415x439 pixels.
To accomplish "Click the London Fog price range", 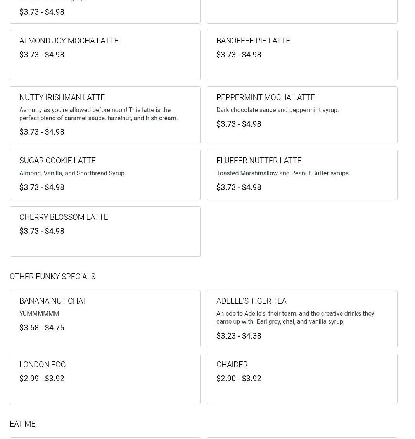I will click(42, 379).
